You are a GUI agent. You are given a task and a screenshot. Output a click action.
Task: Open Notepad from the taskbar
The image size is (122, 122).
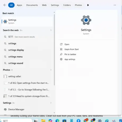71,121
